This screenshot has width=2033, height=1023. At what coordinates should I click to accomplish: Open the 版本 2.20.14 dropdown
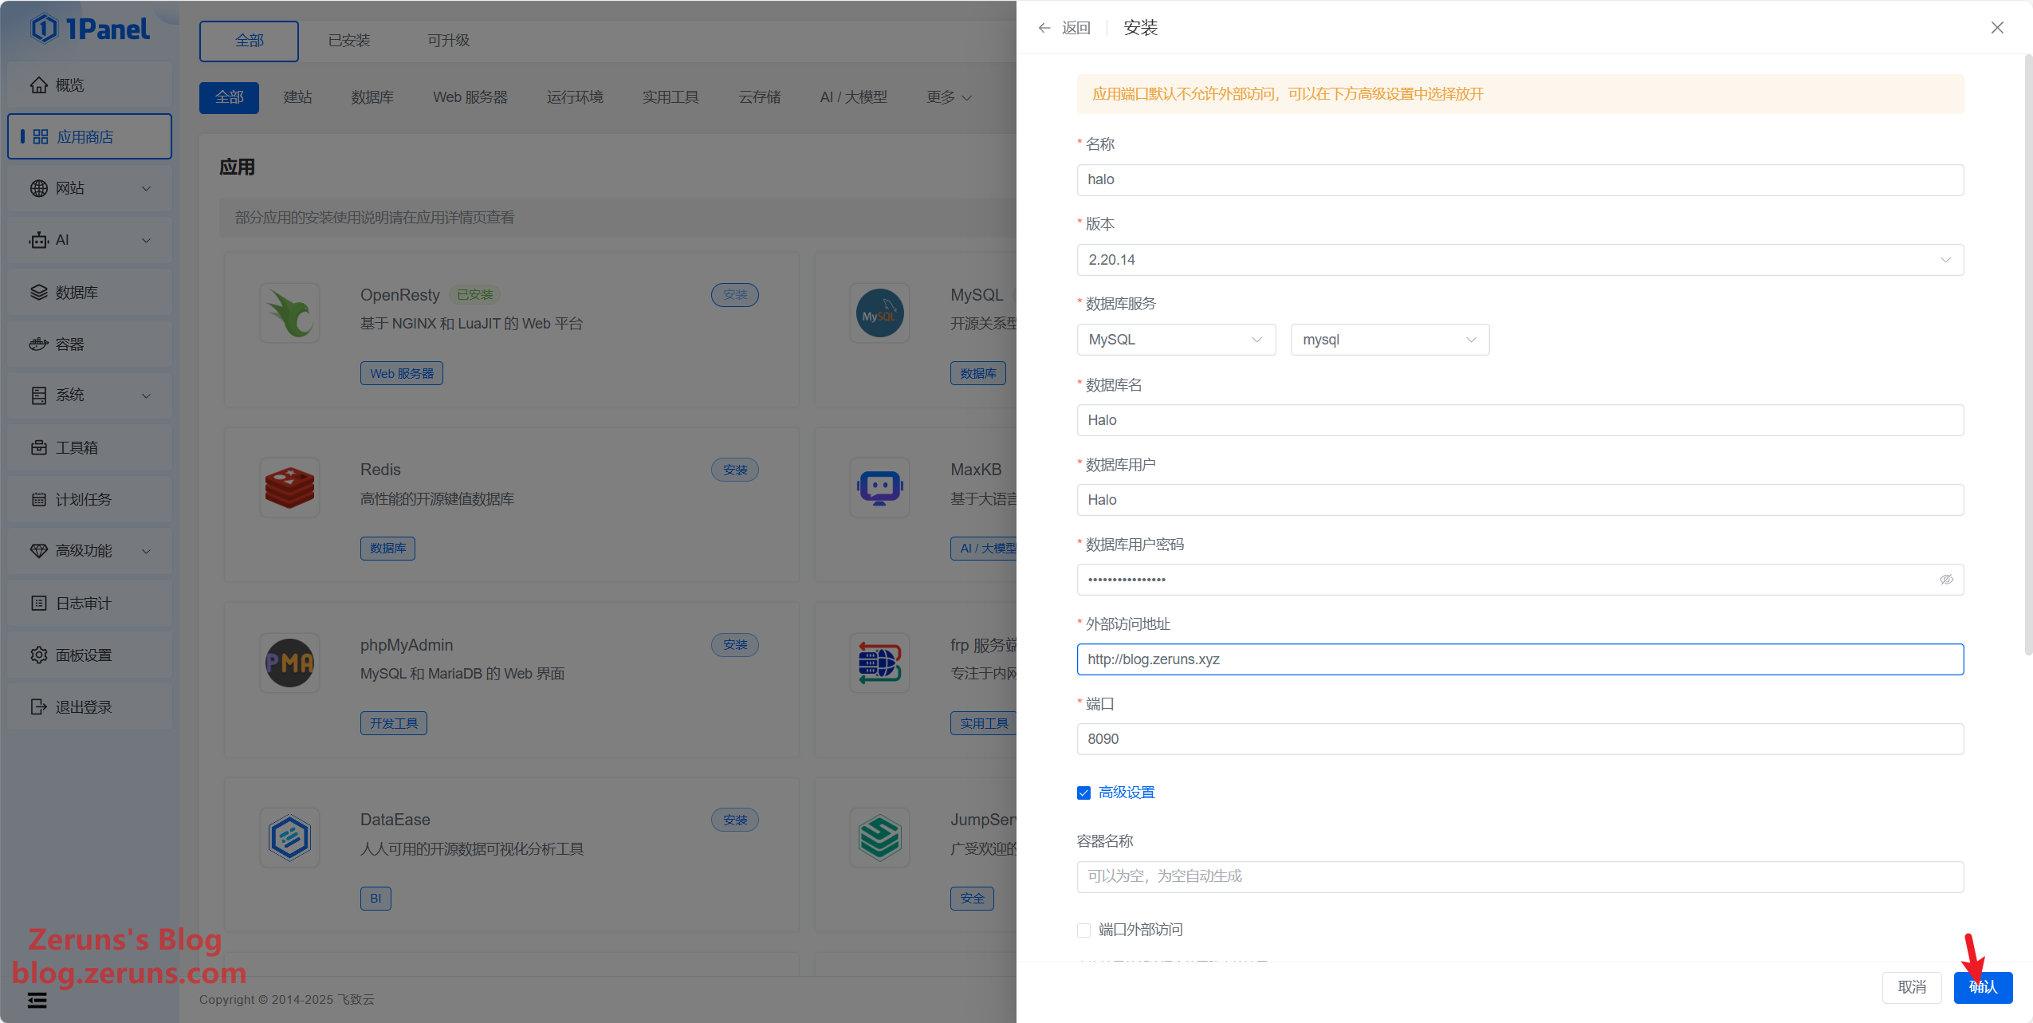(1520, 260)
